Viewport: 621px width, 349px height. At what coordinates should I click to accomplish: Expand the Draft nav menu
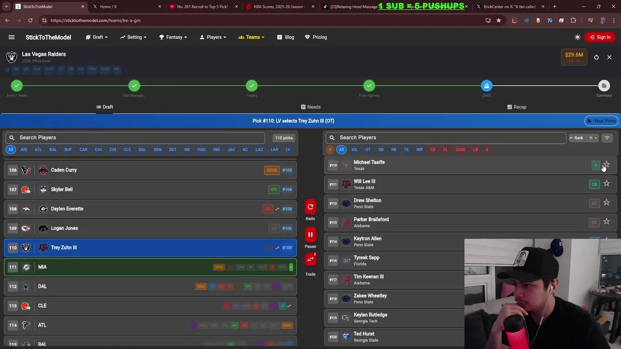(97, 37)
